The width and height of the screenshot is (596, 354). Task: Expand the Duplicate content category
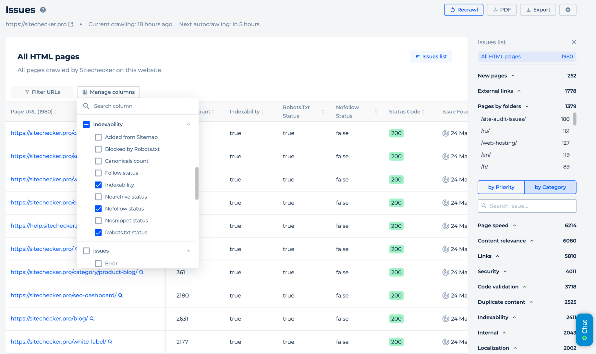531,302
